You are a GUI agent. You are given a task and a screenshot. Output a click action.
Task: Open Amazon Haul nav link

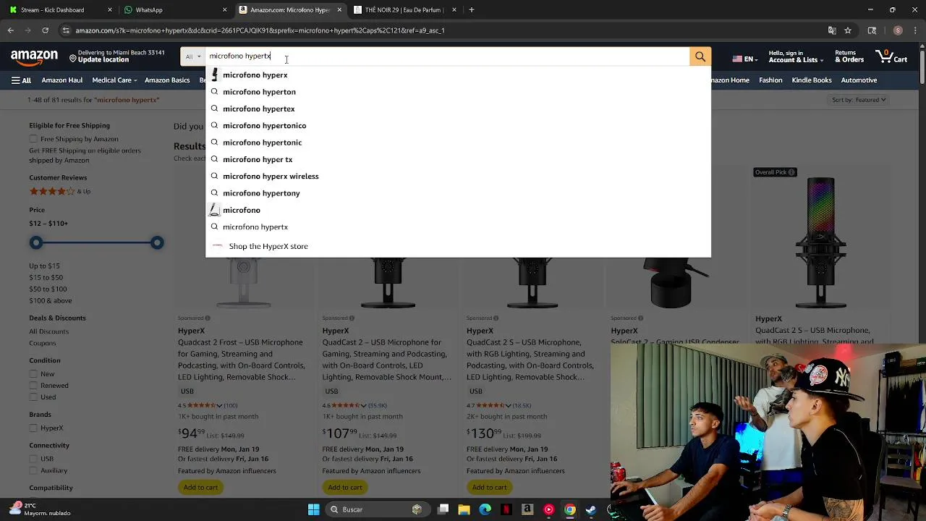point(62,80)
